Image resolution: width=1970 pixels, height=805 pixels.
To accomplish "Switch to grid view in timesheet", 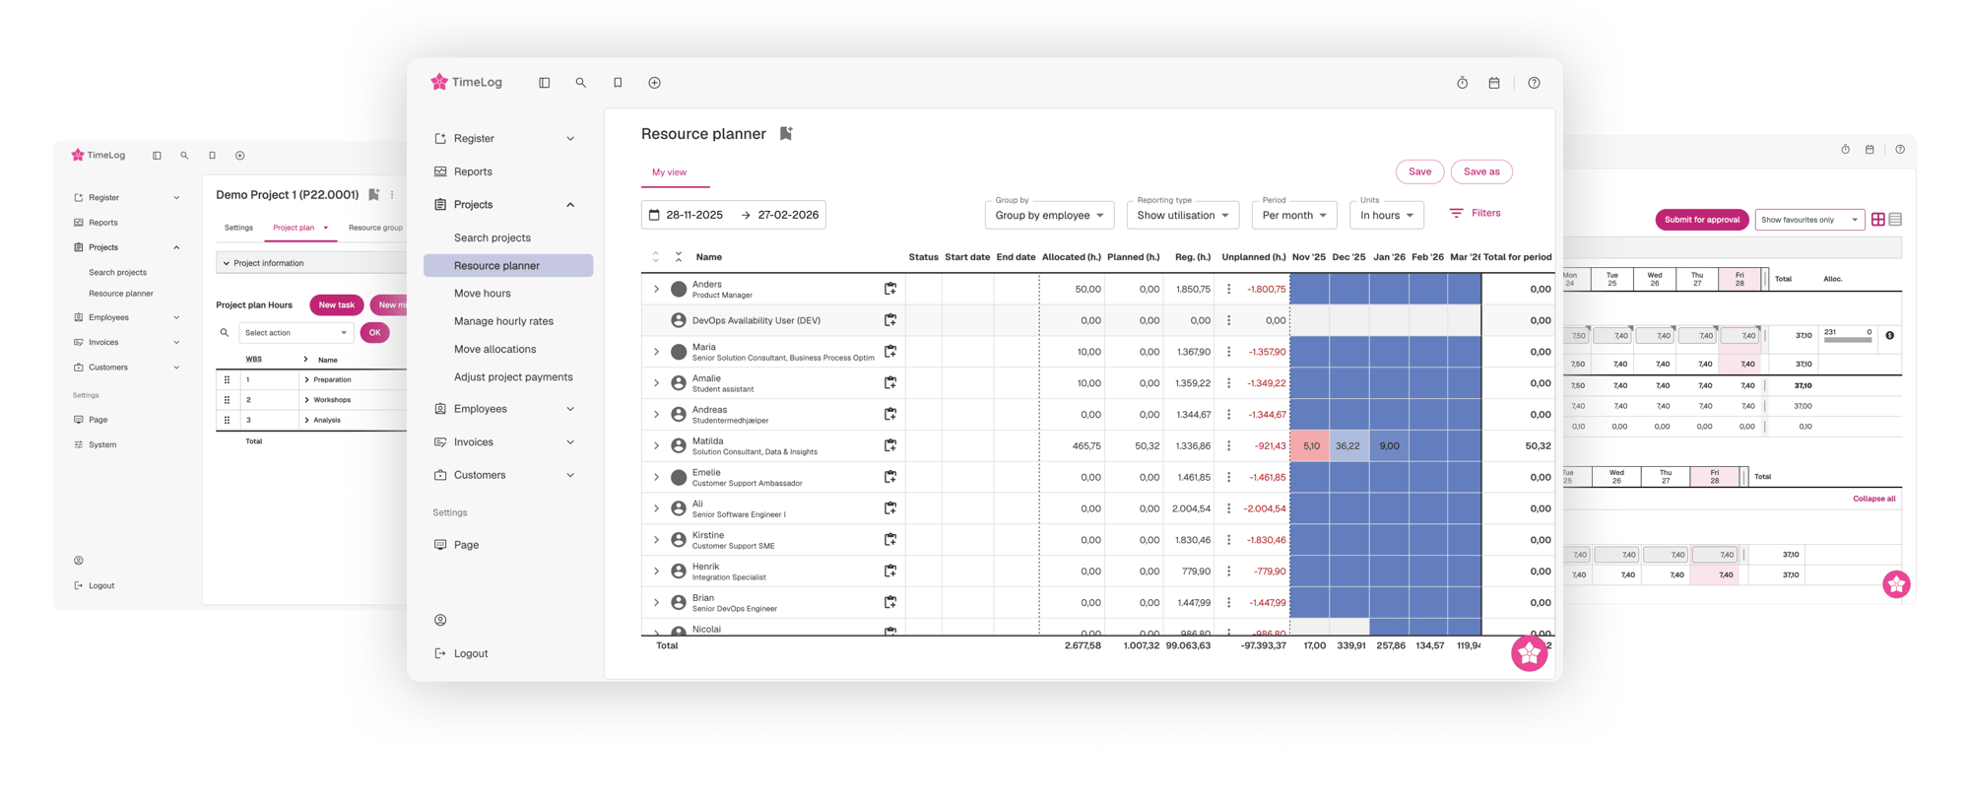I will [x=1877, y=220].
